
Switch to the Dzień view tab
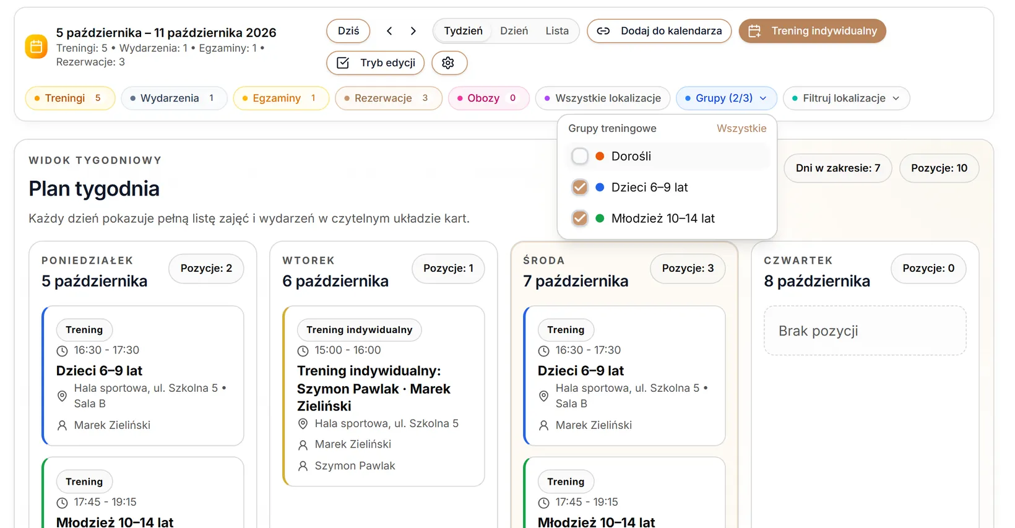[x=514, y=31]
